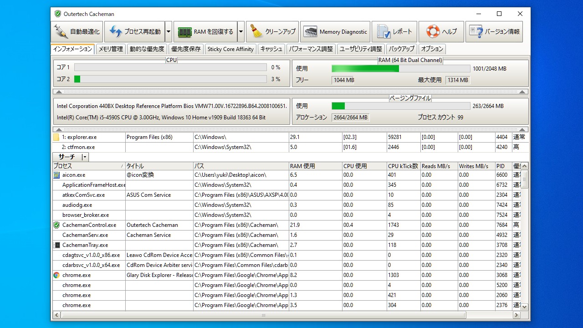This screenshot has width=583, height=328.
Task: Click the scroll up arrow of process list
Action: (x=525, y=167)
